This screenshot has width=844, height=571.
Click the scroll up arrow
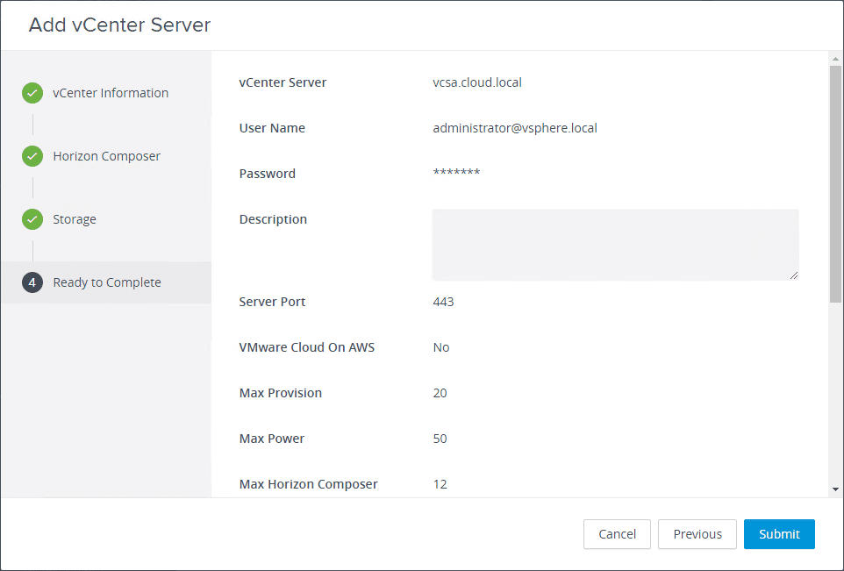pyautogui.click(x=835, y=59)
